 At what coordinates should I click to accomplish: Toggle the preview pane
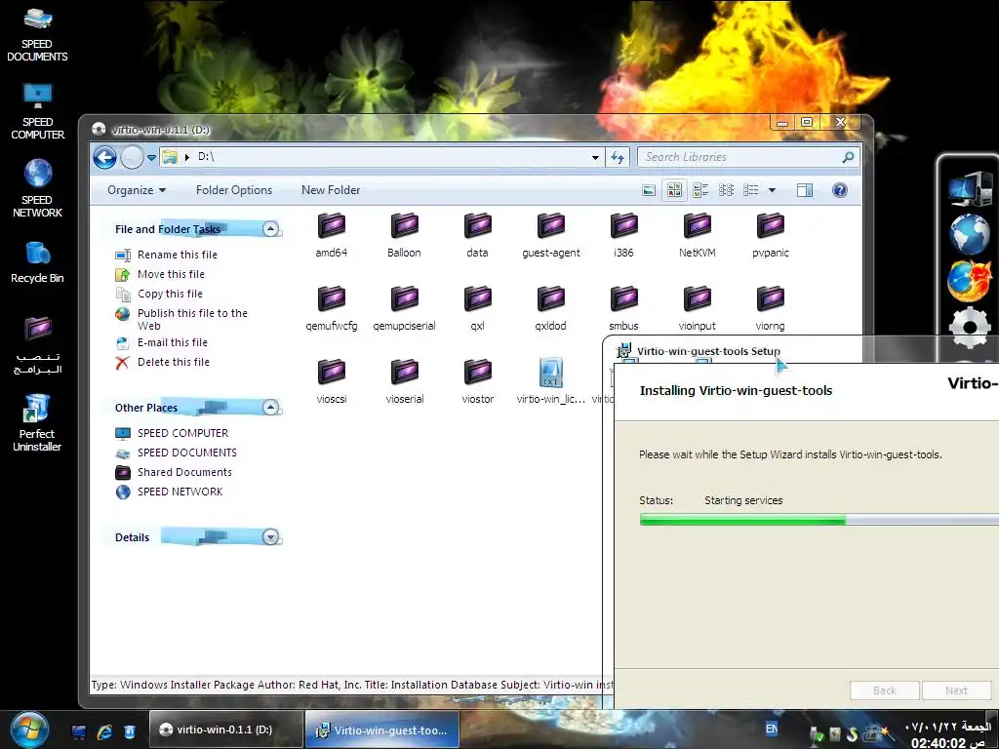(x=805, y=190)
